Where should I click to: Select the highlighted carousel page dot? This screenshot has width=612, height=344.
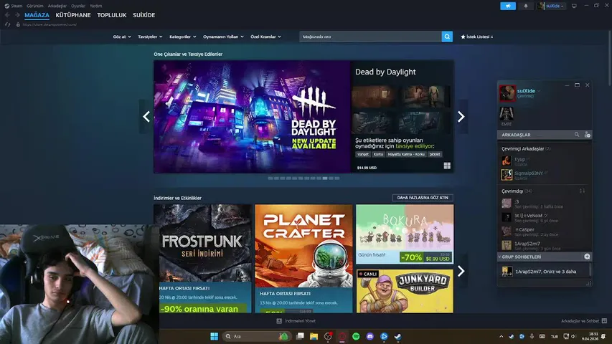pyautogui.click(x=325, y=178)
